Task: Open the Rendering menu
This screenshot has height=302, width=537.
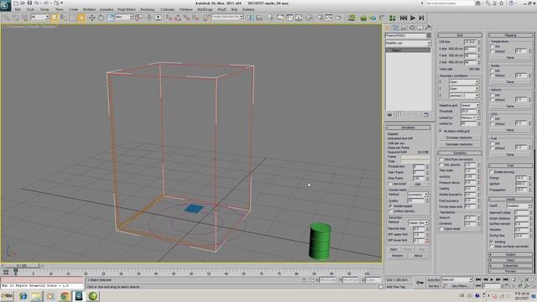Action: [x=148, y=9]
